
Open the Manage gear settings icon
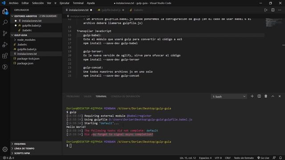[x=5, y=149]
